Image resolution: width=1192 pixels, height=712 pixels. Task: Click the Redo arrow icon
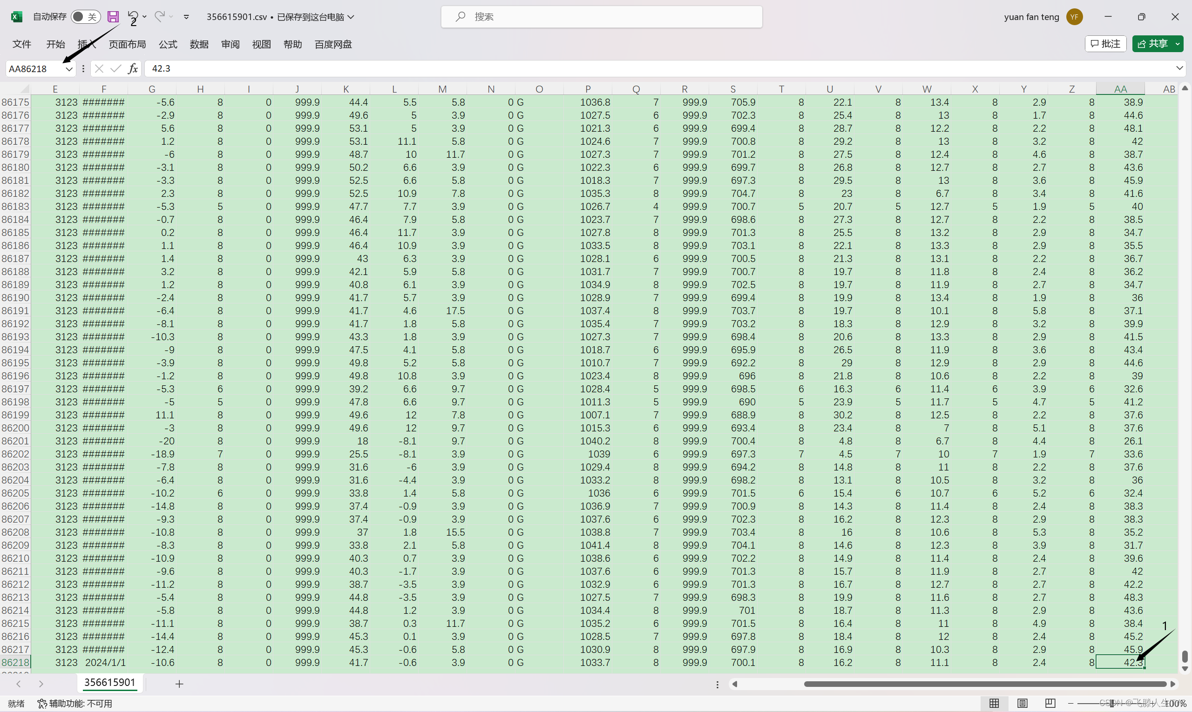[x=159, y=17]
